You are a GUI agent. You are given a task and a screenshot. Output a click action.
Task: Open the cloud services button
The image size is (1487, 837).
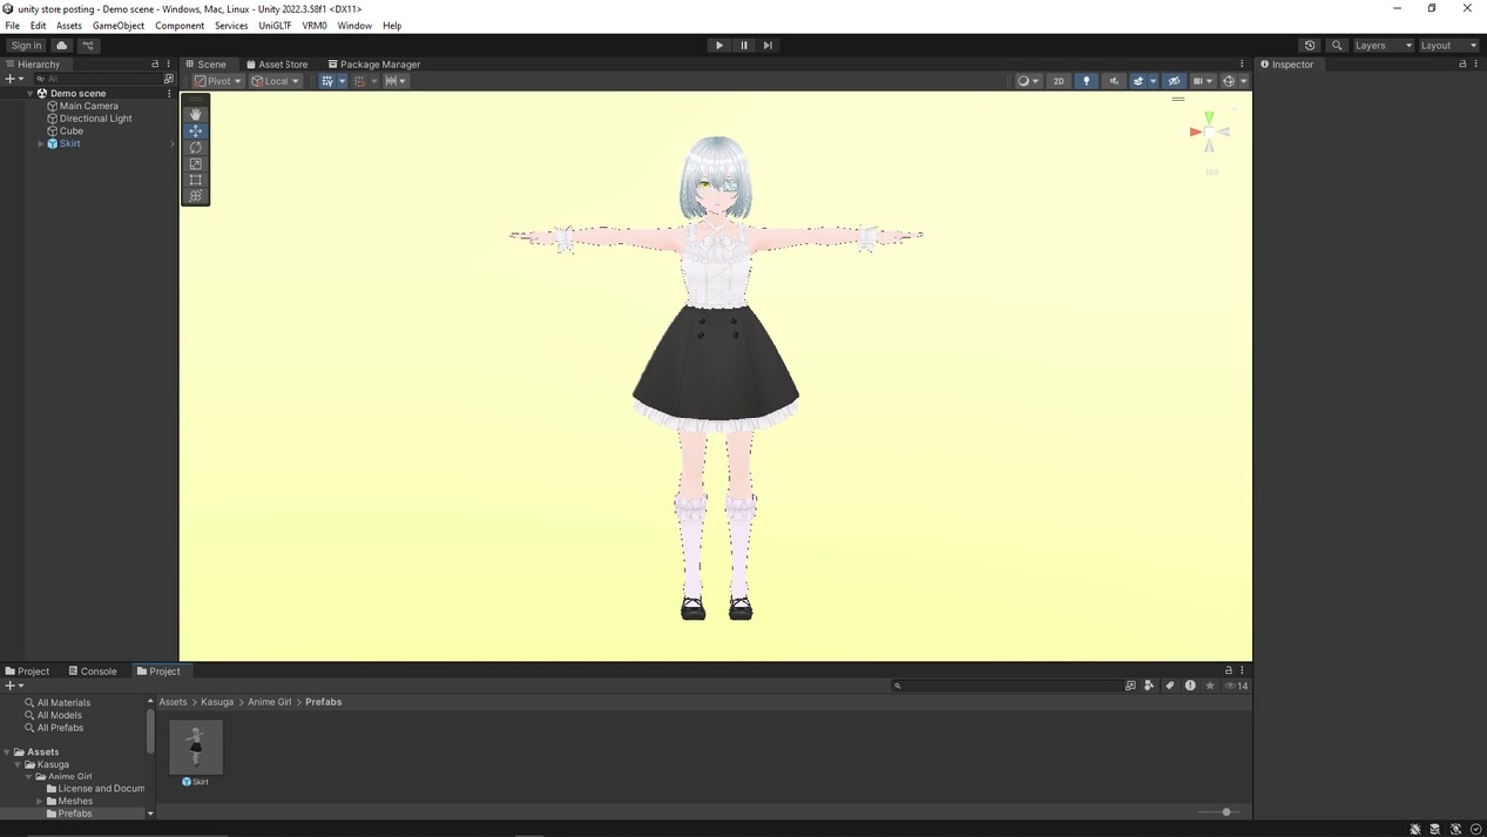[x=61, y=45]
